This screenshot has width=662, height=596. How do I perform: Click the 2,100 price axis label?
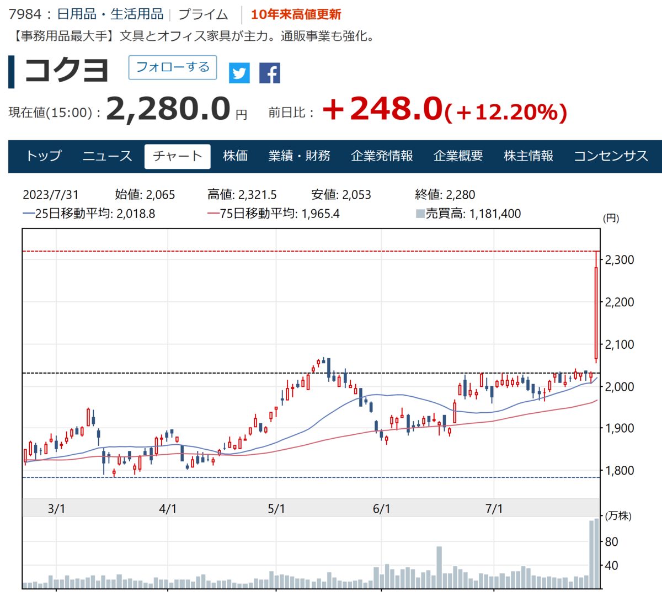click(x=620, y=344)
